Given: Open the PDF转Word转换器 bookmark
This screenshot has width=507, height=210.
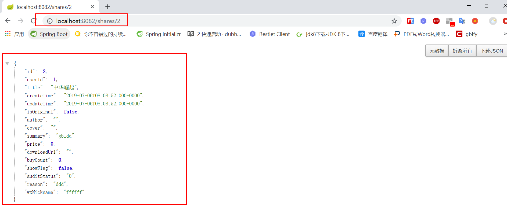Looking at the screenshot, I should pos(422,34).
